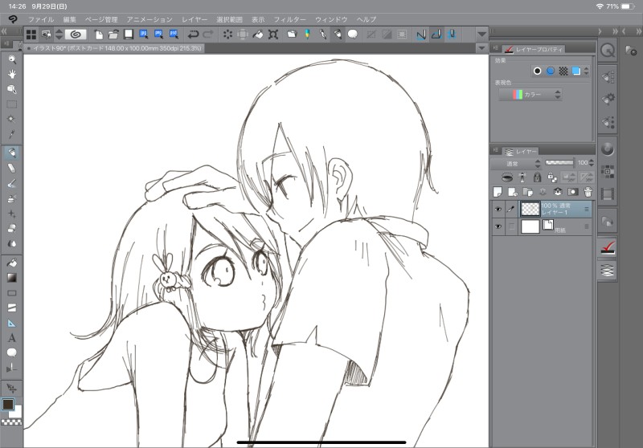The image size is (643, 448).
Task: Toggle snap to ruler in command bar
Action: 421,35
